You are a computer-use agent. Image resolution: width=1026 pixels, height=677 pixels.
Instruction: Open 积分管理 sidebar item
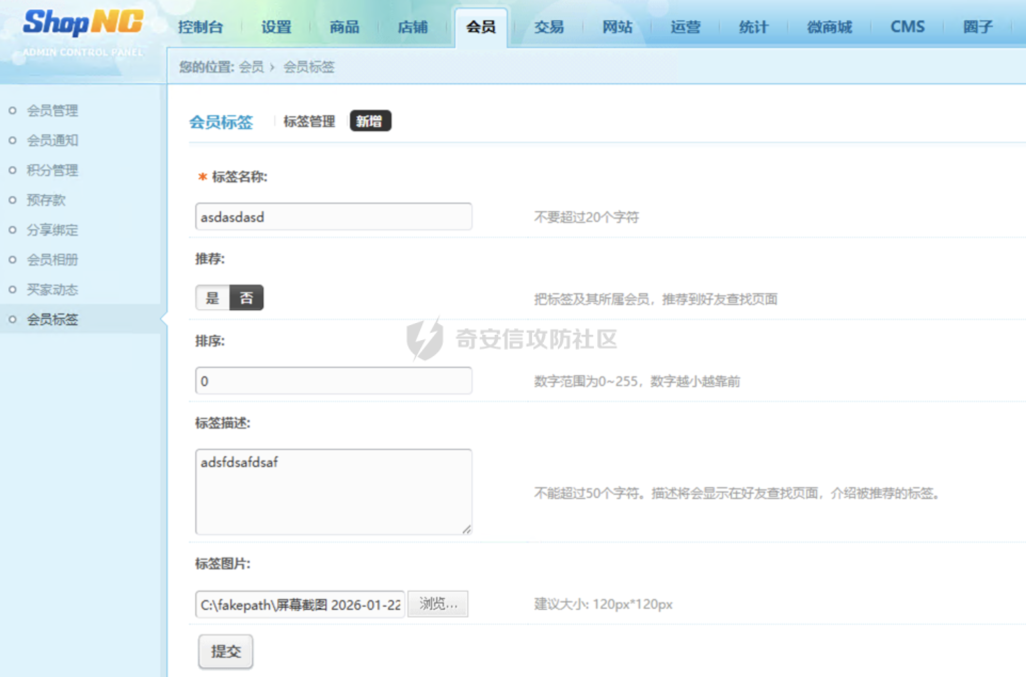52,170
